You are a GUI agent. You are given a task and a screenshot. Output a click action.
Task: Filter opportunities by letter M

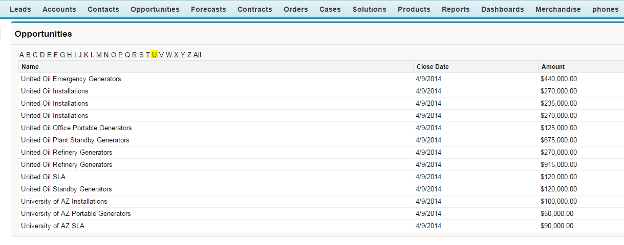coord(99,55)
